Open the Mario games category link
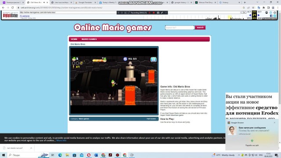This screenshot has height=158, width=281. (x=84, y=119)
